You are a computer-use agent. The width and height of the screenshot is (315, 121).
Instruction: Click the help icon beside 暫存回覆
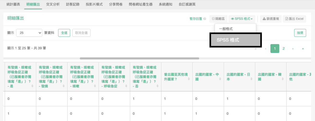pyautogui.click(x=205, y=19)
